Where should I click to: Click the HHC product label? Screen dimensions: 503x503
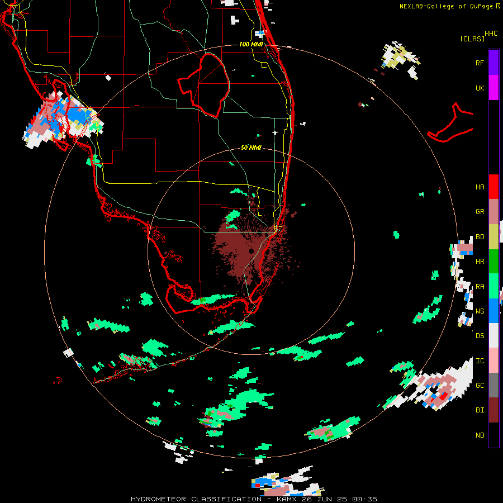(491, 34)
